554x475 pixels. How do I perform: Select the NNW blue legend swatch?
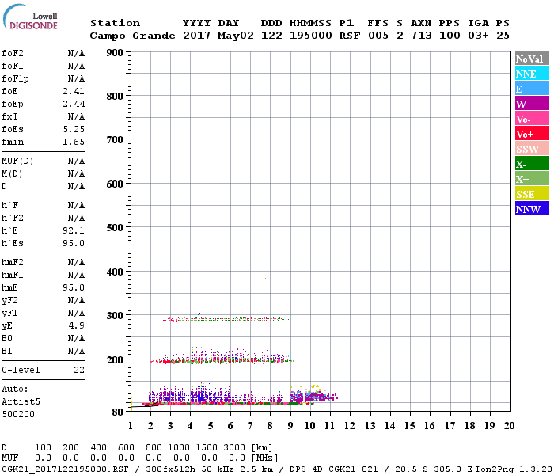531,209
